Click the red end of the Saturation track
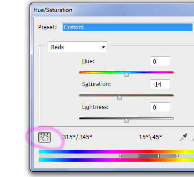 point(171,95)
